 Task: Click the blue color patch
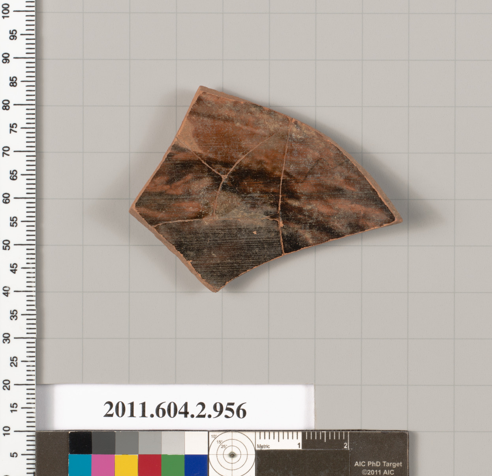(196, 465)
